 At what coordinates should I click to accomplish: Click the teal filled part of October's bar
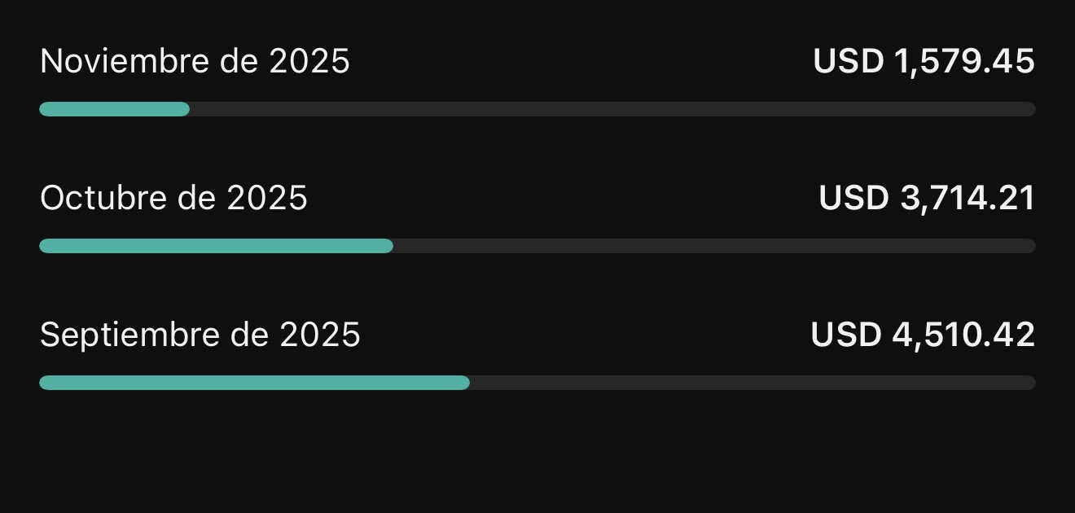tap(216, 246)
